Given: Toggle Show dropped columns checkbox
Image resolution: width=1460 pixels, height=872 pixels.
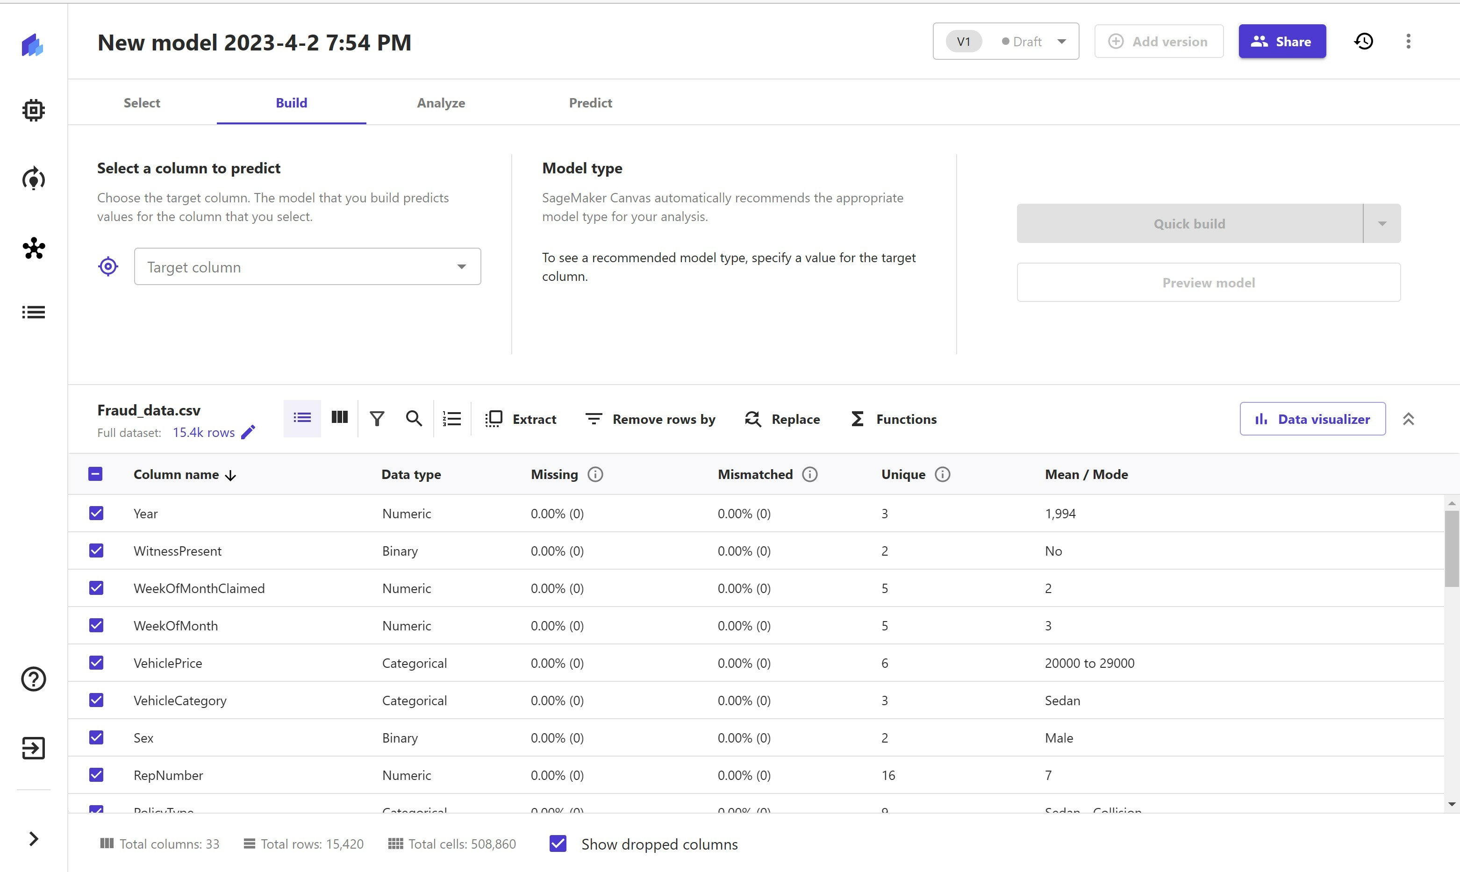Looking at the screenshot, I should (558, 844).
